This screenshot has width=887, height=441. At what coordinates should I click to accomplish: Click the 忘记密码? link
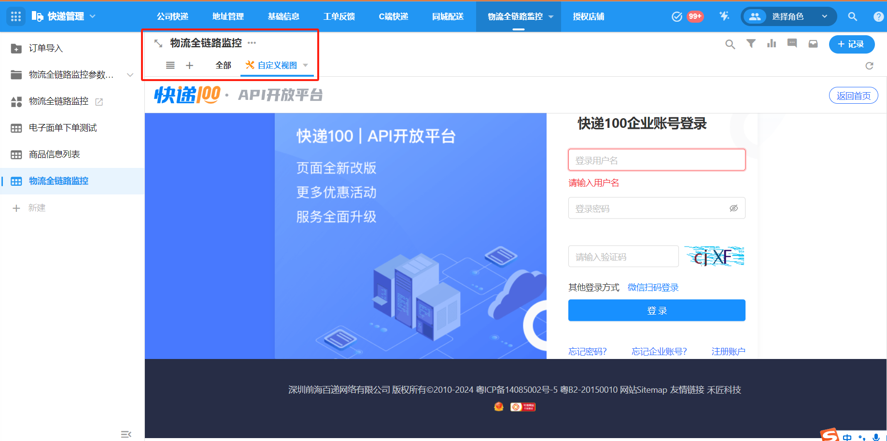coord(588,351)
